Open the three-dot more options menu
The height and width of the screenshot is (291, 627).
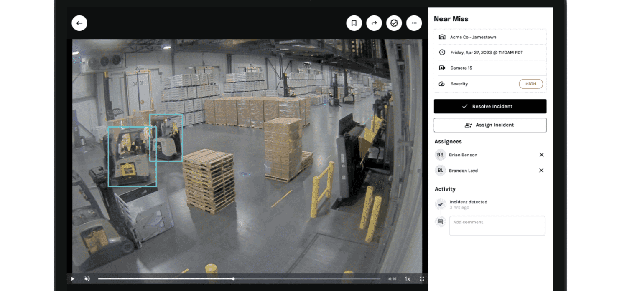(x=414, y=23)
